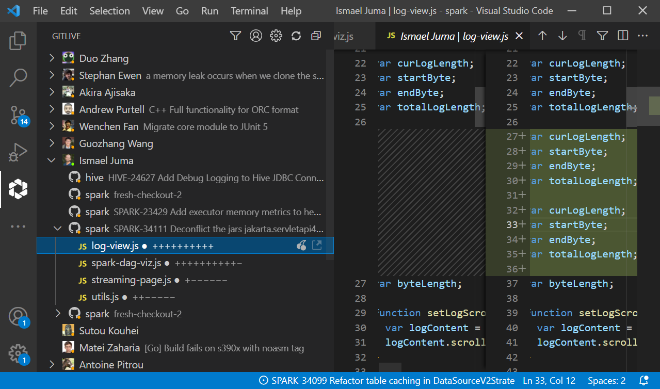Click Spaces: 2 indentation setting
Screen dimensions: 660x389
[x=606, y=381]
